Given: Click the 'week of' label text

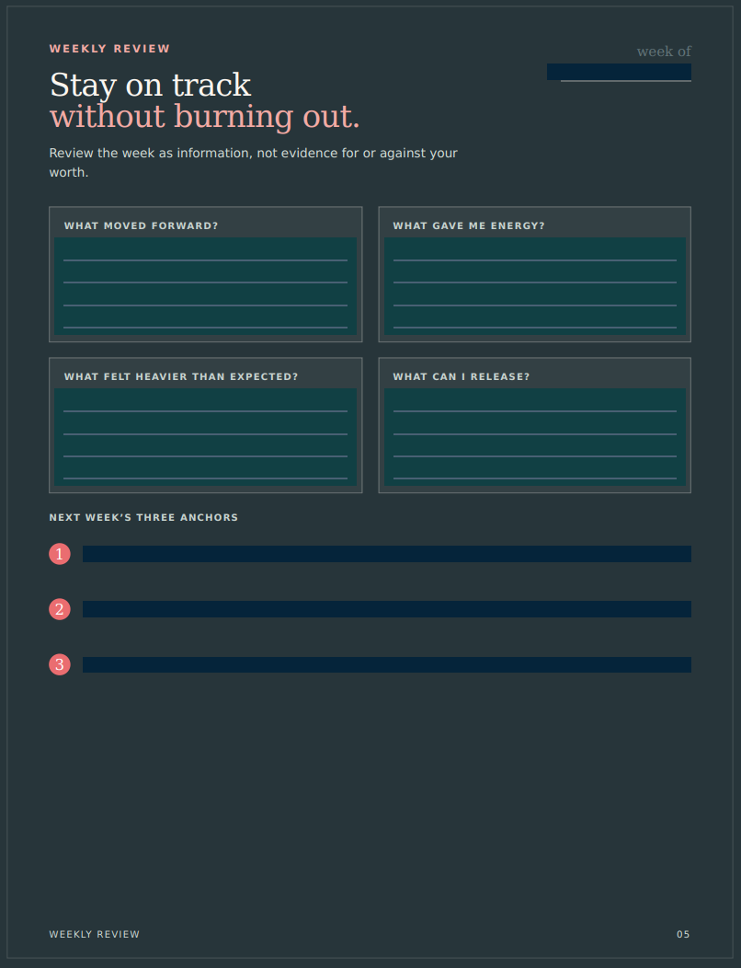Looking at the screenshot, I should [x=664, y=52].
